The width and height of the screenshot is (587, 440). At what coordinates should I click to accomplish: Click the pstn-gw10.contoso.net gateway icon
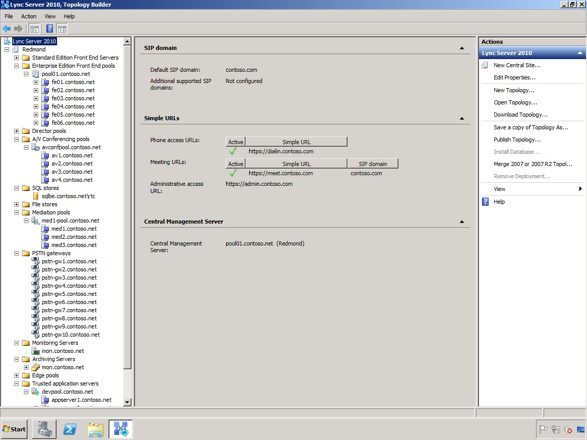[36, 335]
